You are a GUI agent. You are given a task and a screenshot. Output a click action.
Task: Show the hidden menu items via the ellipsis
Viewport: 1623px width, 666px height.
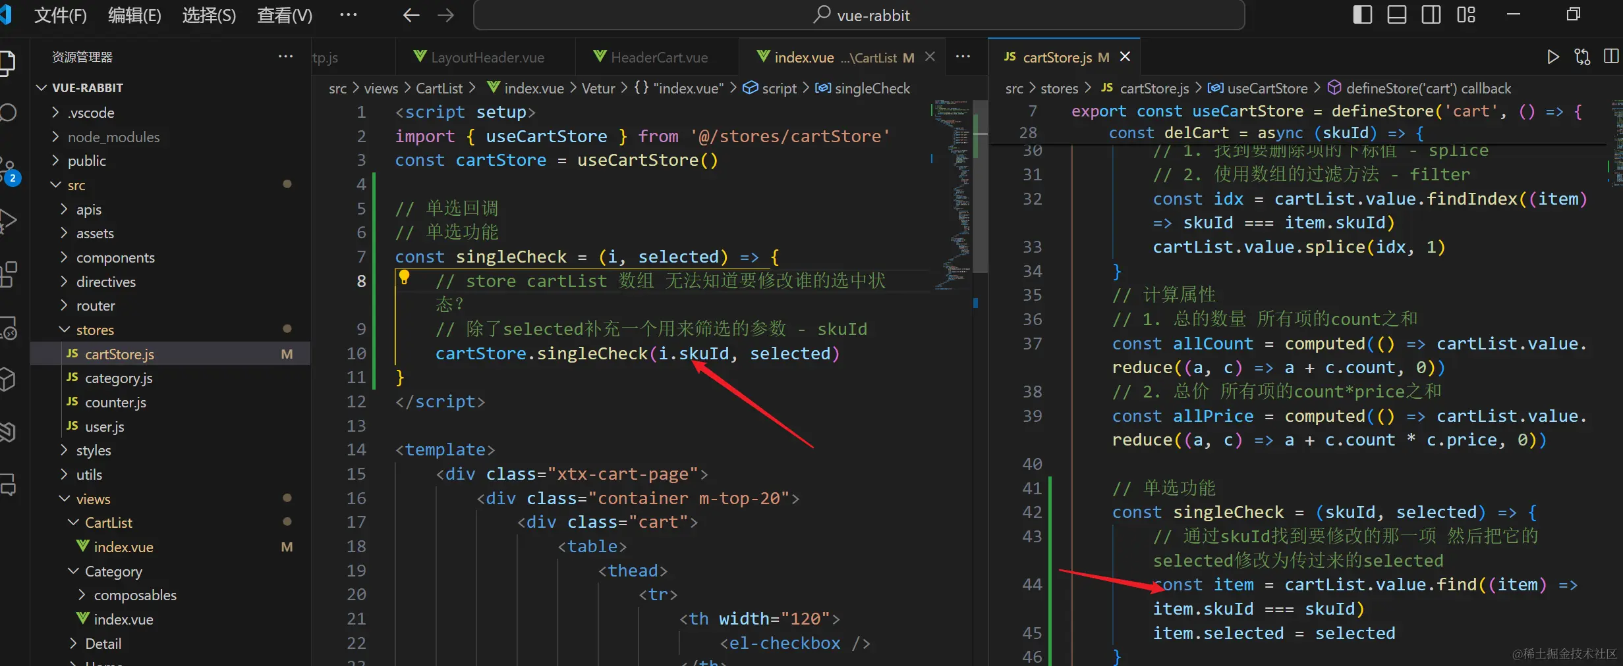pyautogui.click(x=348, y=14)
